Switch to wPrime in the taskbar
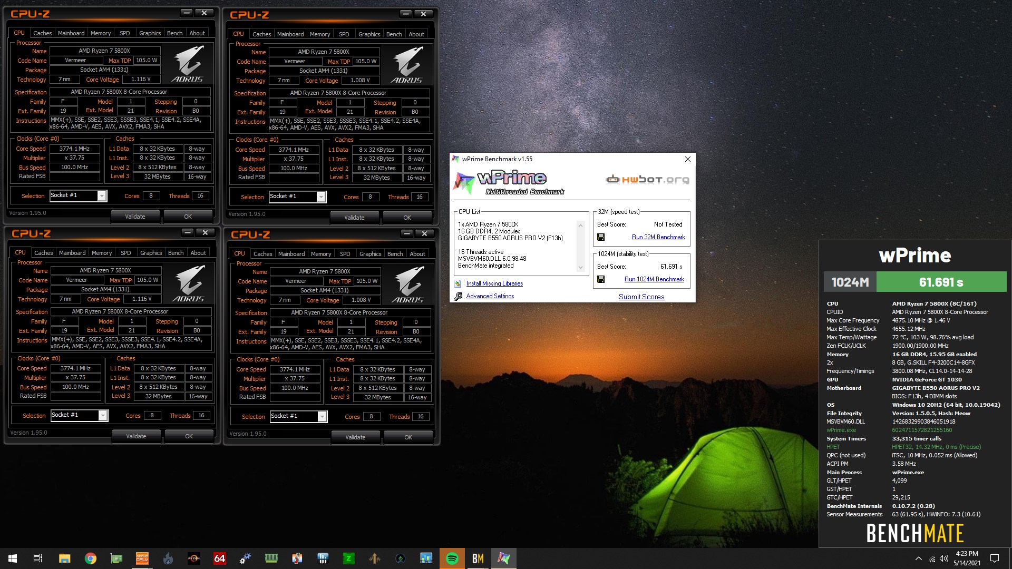 pos(503,558)
